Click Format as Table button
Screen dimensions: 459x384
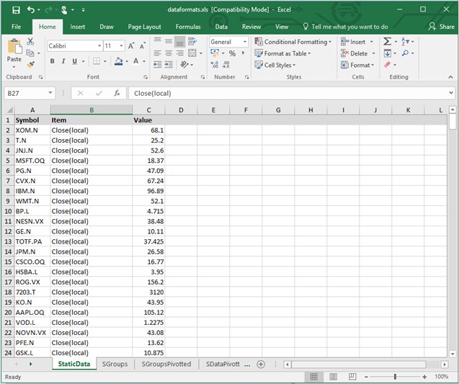point(282,53)
